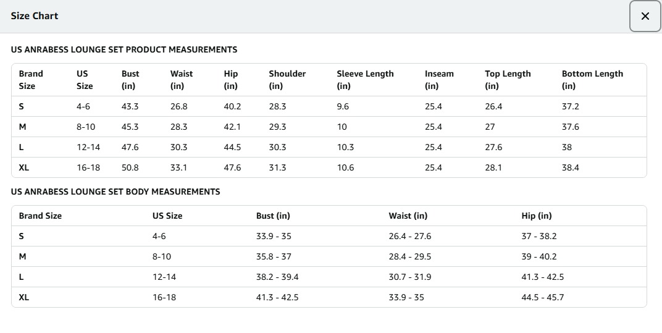This screenshot has width=662, height=333.
Task: Click the PRODUCT MEASUREMENTS section heading
Action: tap(124, 49)
